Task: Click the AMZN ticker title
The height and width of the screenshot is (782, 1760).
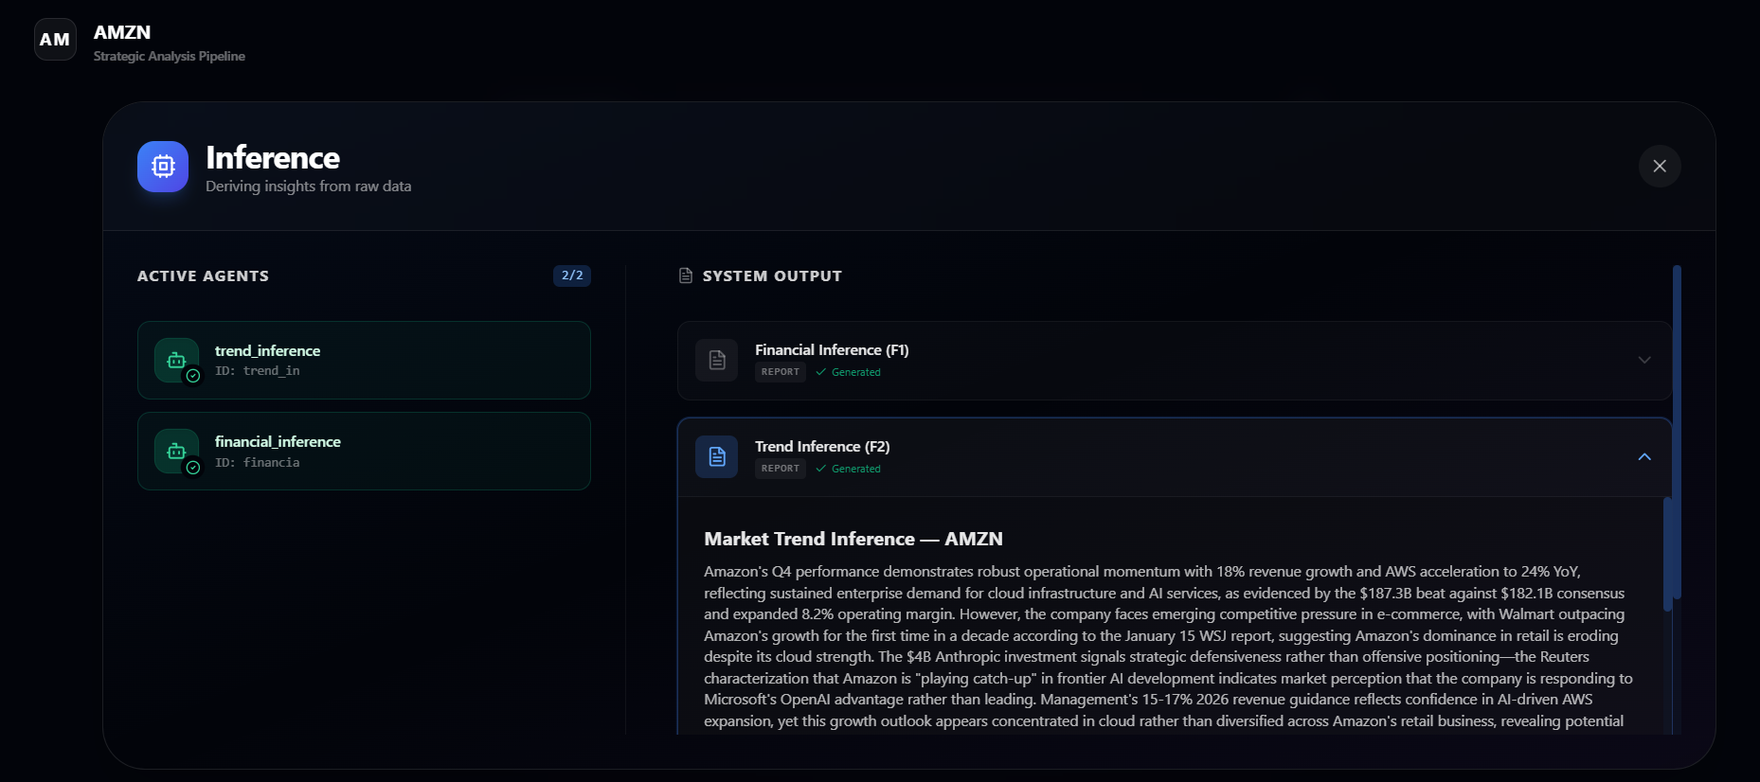Action: coord(122,32)
